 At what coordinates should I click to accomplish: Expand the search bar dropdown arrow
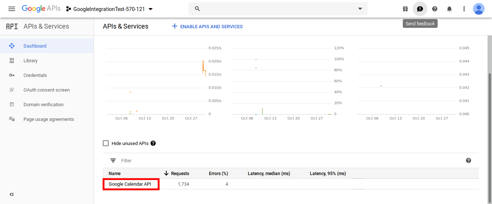pos(360,9)
